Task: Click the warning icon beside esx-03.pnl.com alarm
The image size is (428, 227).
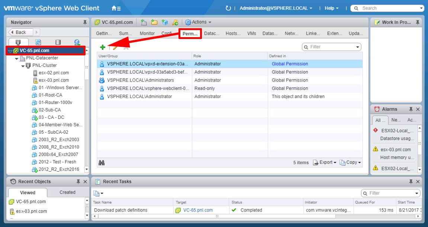Action: click(x=376, y=149)
